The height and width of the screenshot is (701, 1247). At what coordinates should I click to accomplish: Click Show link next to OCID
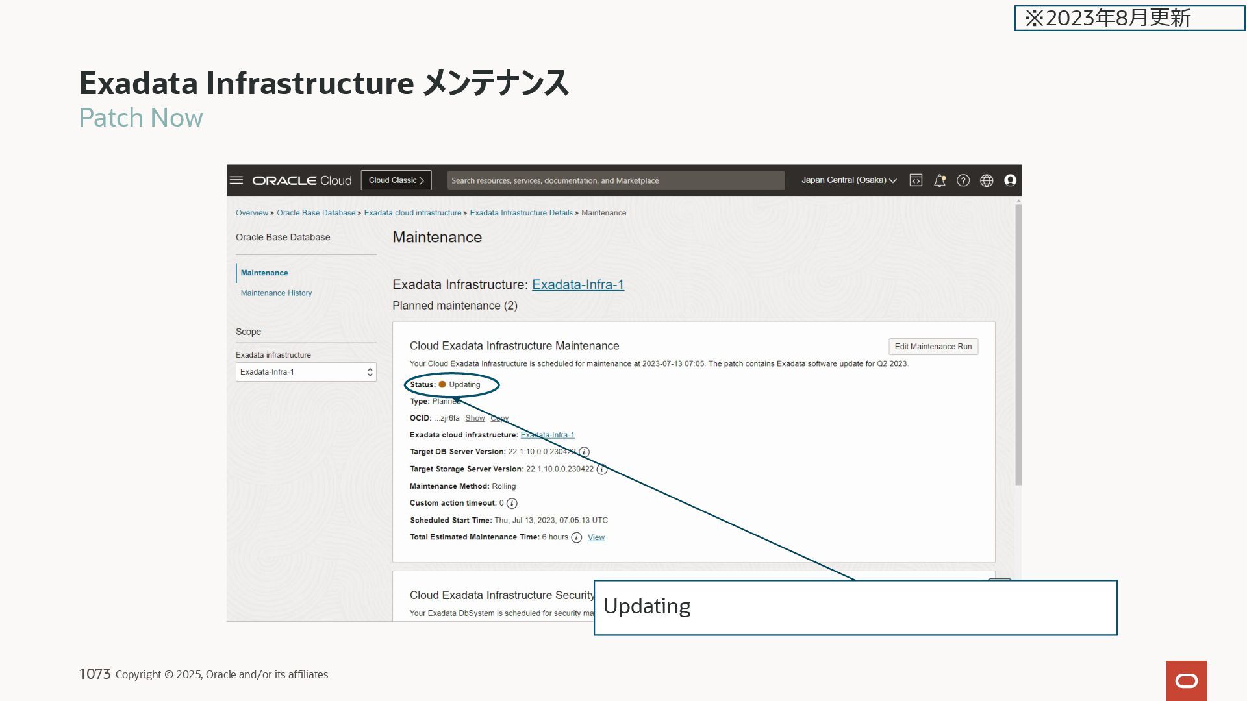tap(475, 418)
